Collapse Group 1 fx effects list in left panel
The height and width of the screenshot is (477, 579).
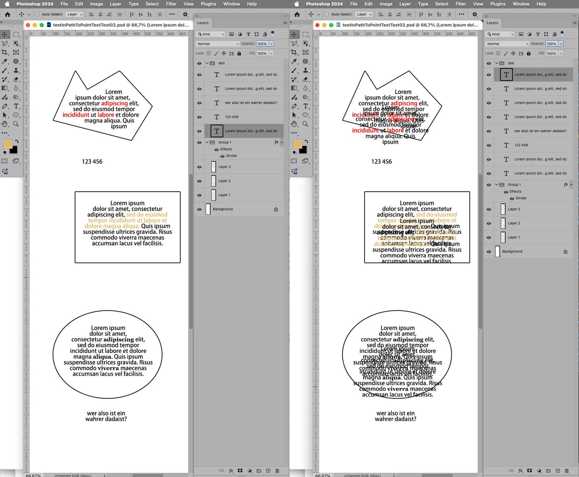click(282, 142)
